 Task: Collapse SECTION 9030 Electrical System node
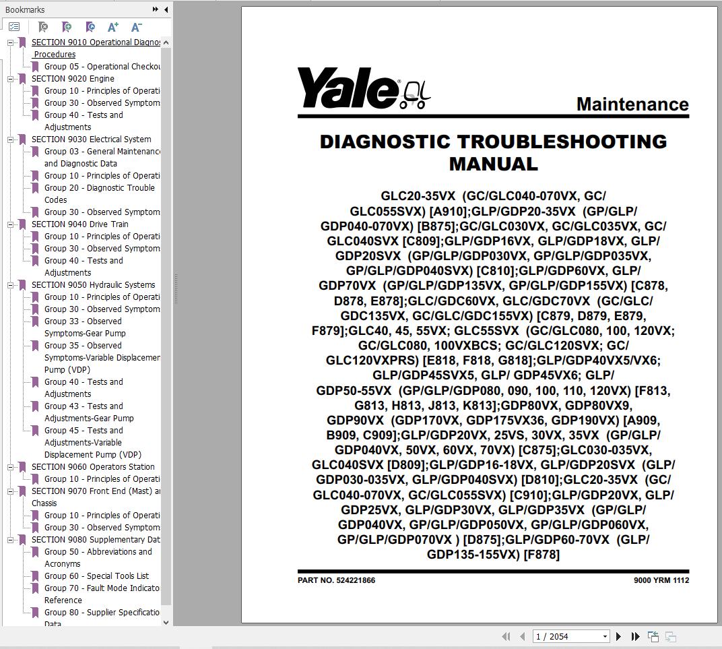point(10,140)
